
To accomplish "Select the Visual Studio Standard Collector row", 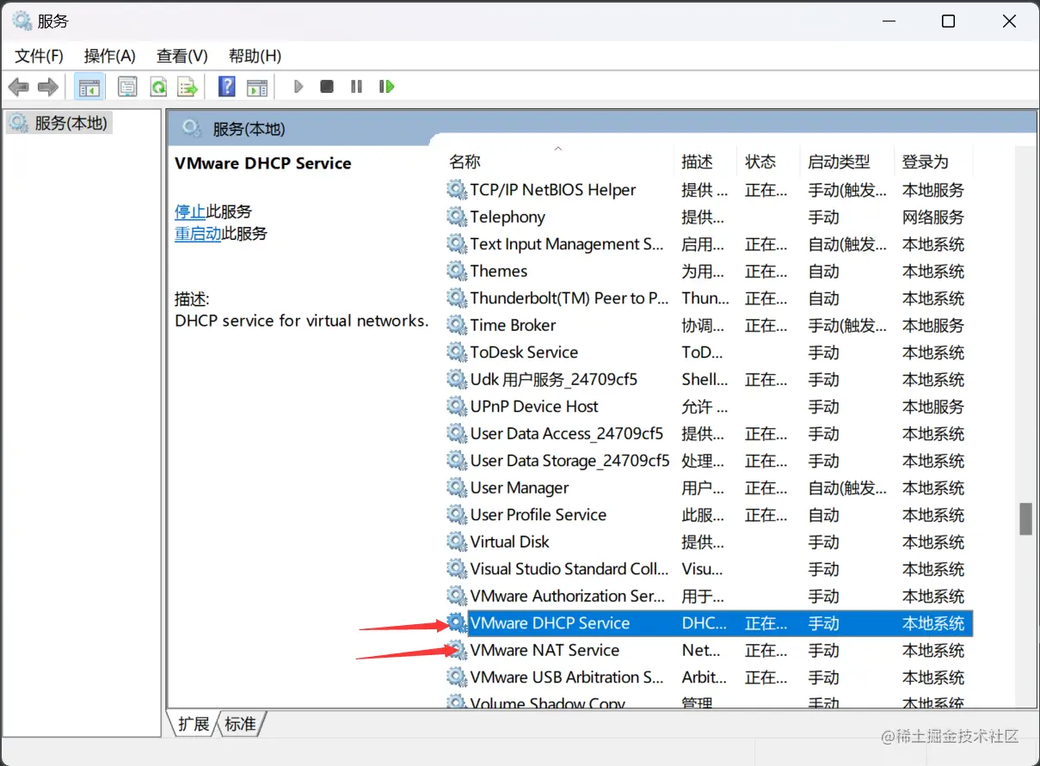I will point(709,569).
